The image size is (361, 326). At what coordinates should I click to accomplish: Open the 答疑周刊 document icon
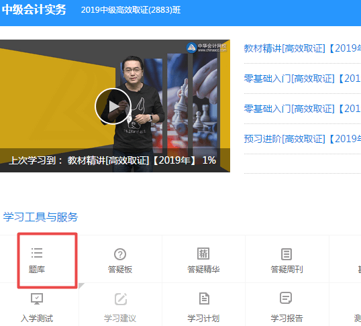[287, 254]
